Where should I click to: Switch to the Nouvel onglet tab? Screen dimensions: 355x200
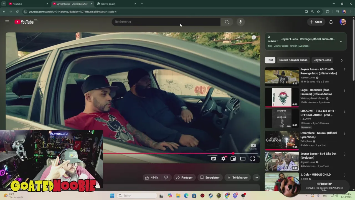click(x=116, y=4)
